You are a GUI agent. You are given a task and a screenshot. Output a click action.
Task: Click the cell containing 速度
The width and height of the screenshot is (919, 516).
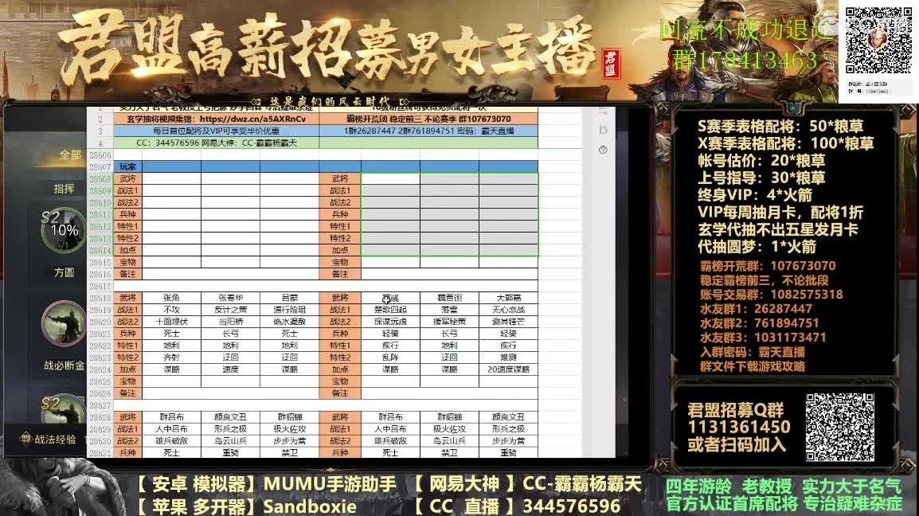230,369
